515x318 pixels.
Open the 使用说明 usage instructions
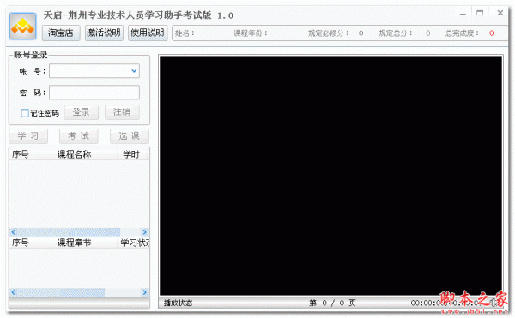pos(148,33)
